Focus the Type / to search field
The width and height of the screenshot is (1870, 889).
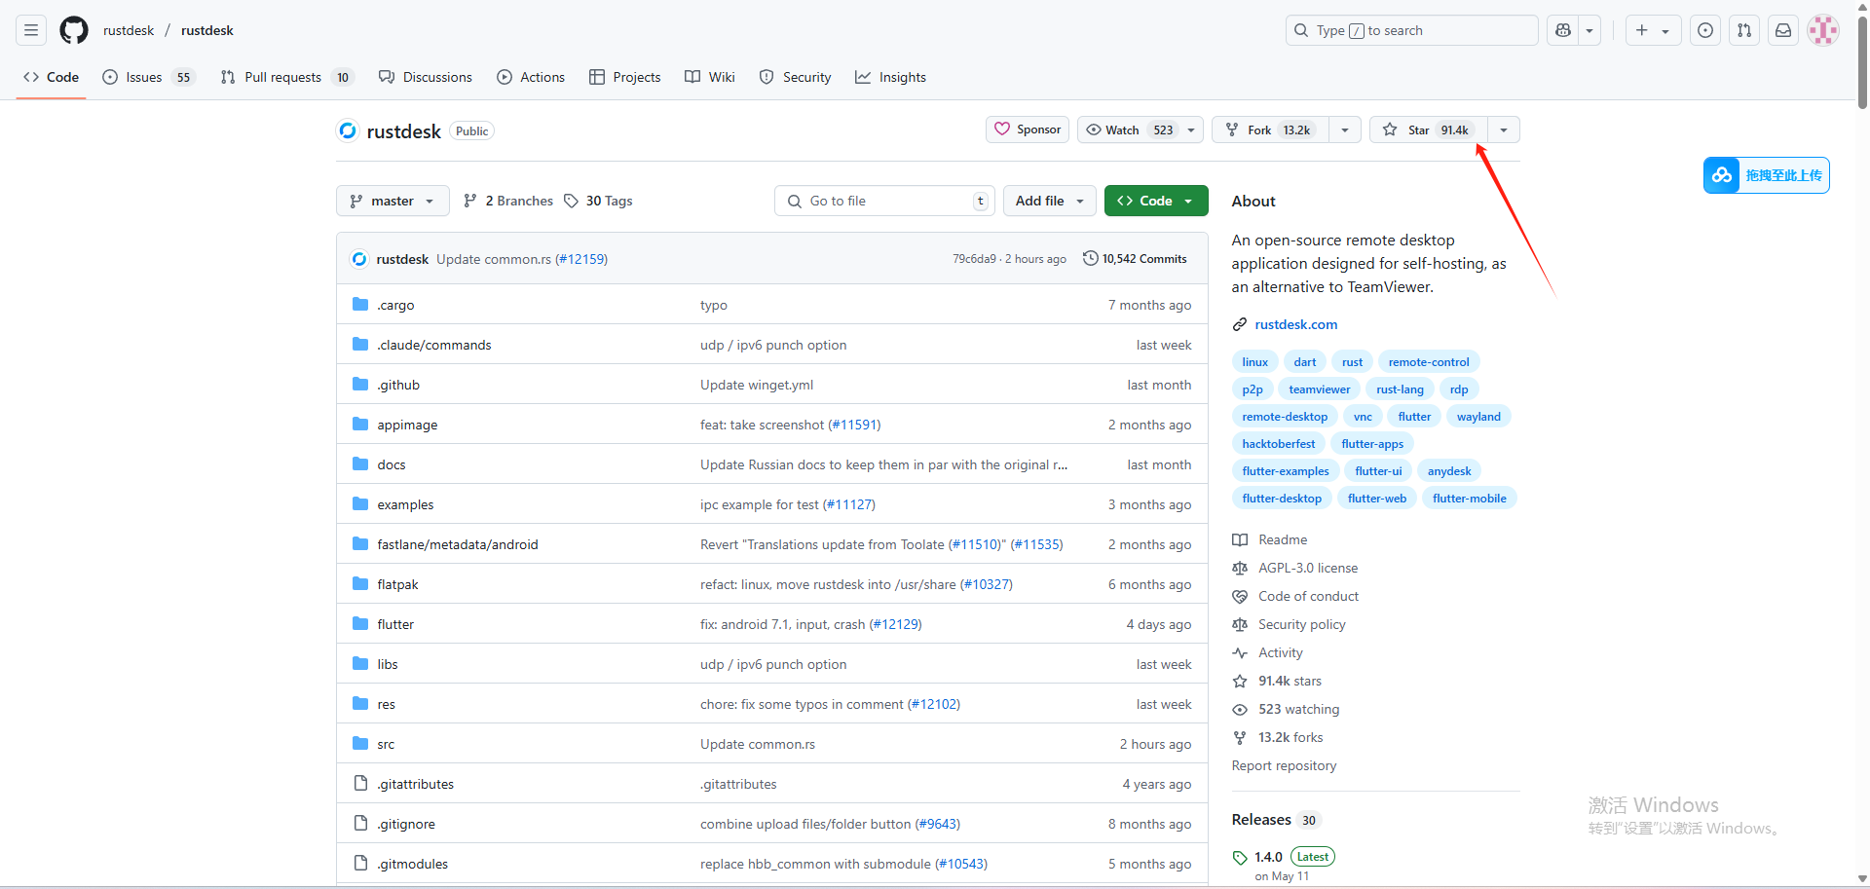coord(1411,30)
